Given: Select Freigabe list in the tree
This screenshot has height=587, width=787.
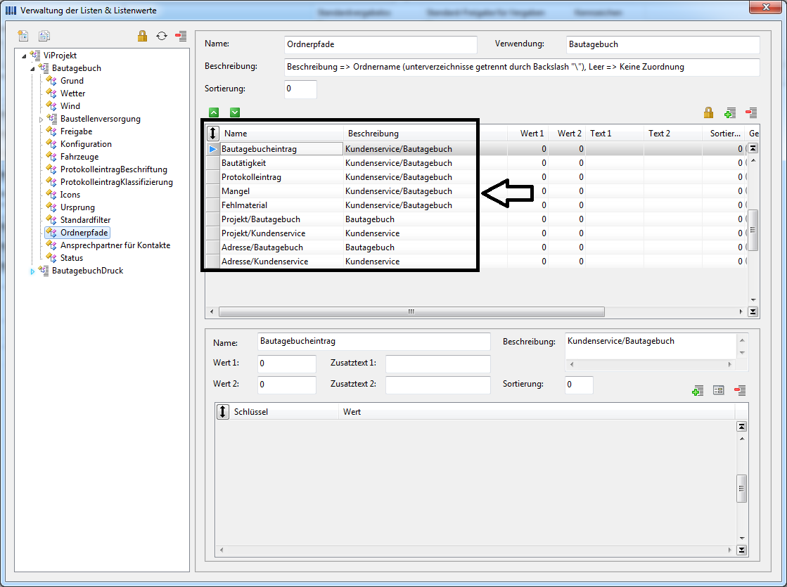Looking at the screenshot, I should (76, 131).
